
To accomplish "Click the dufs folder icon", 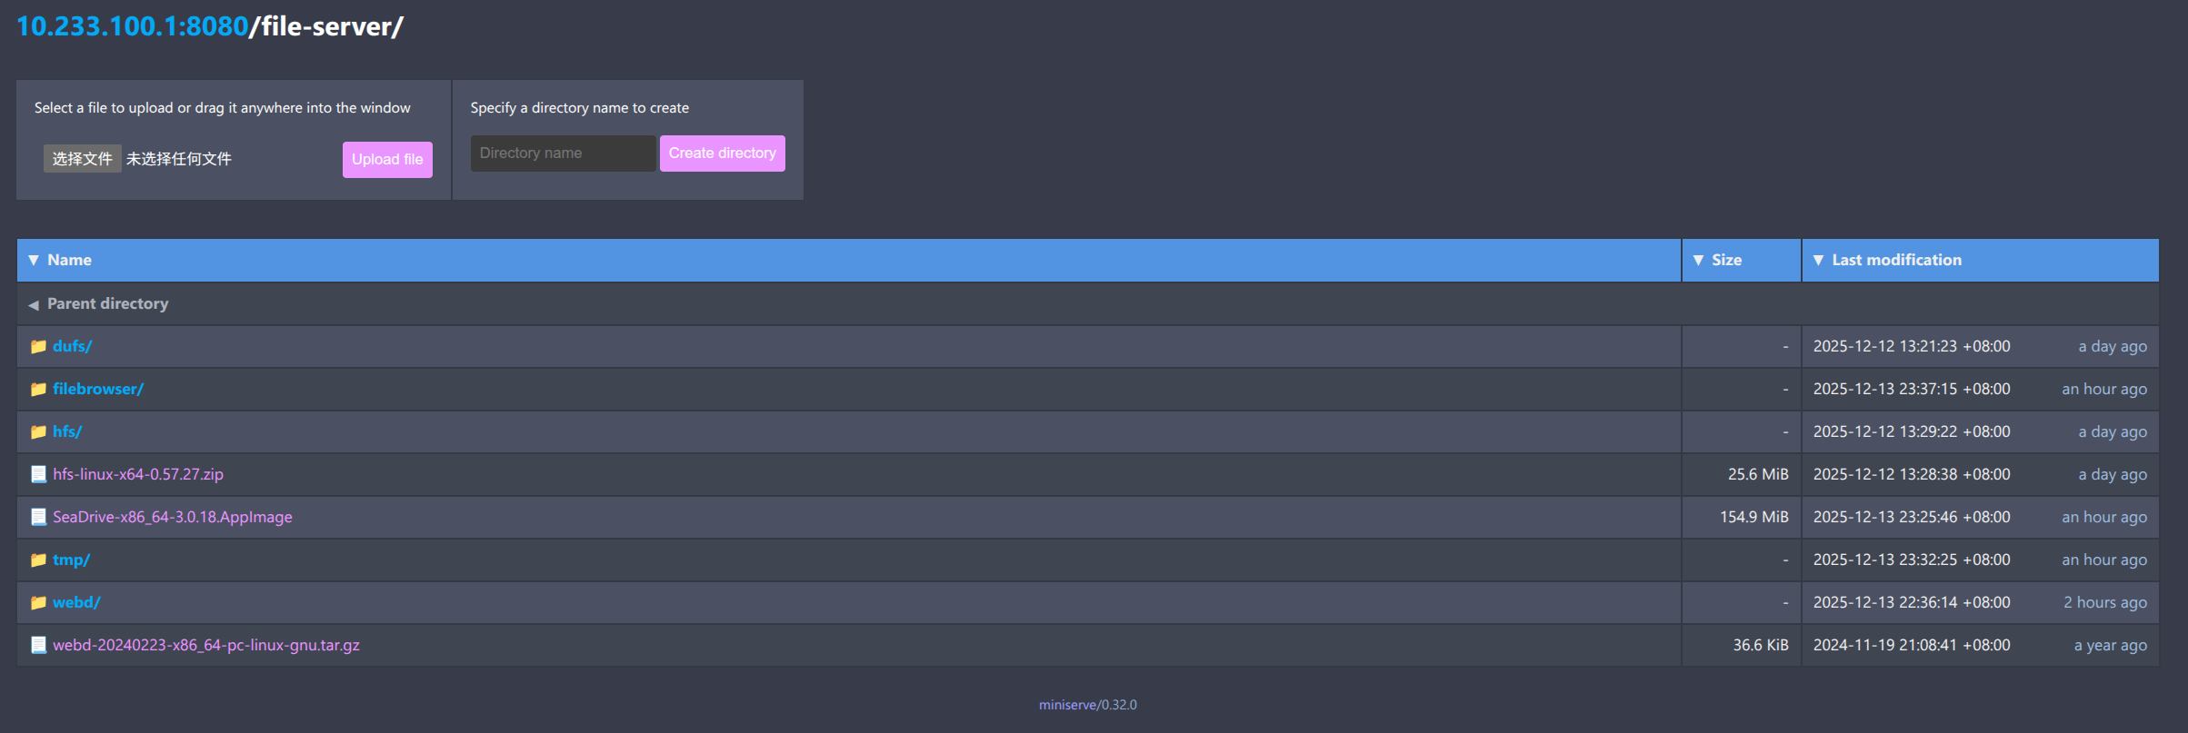I will pyautogui.click(x=38, y=346).
